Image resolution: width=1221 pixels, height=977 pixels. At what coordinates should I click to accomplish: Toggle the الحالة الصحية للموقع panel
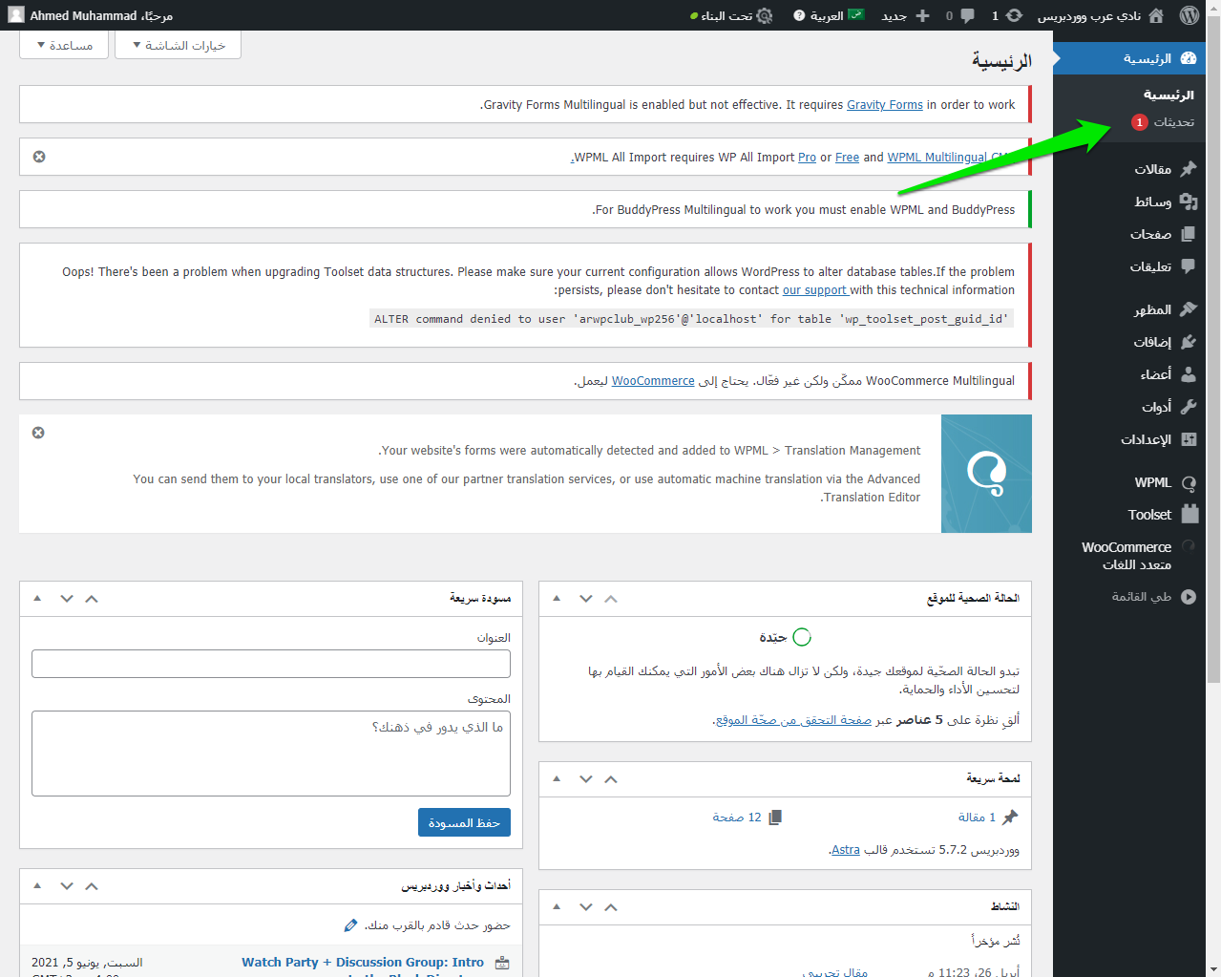click(x=557, y=599)
